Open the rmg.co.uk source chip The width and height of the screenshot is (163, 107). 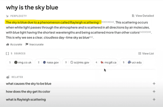pos(20,62)
